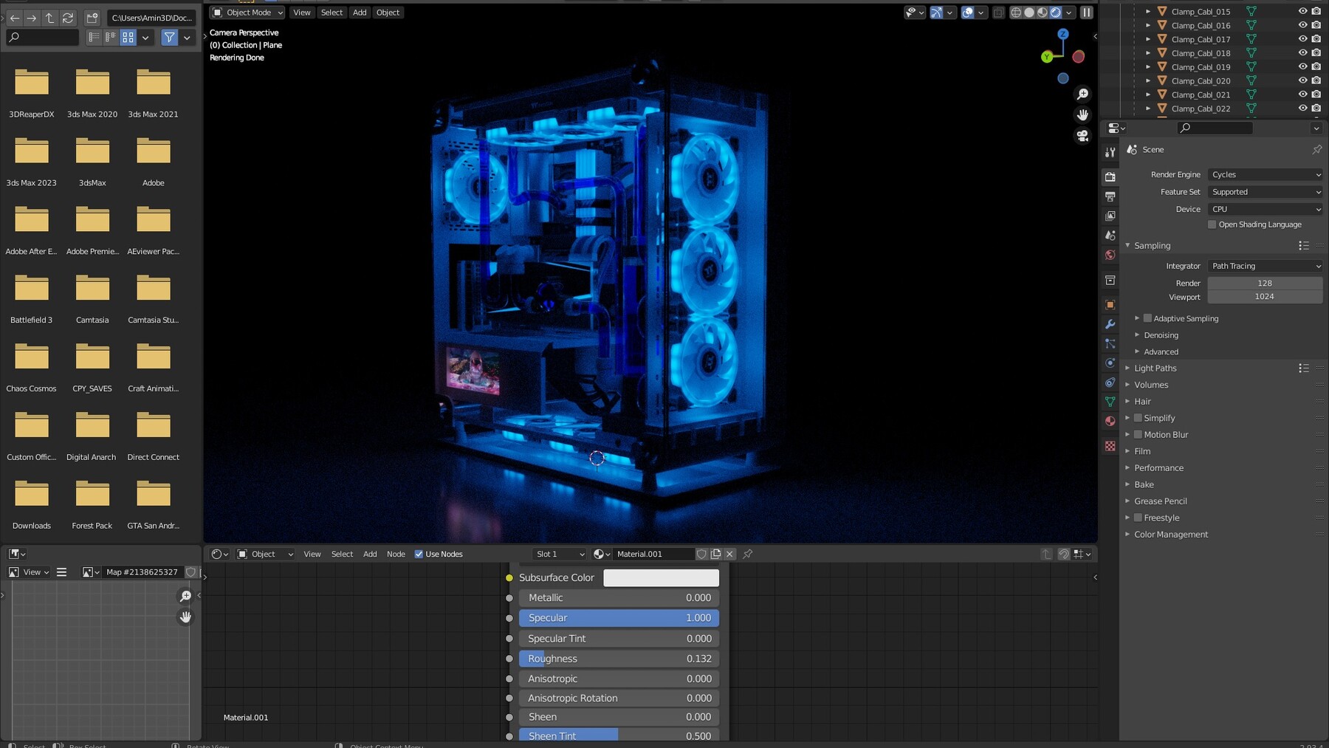
Task: Open the Render Engine dropdown
Action: tap(1265, 174)
